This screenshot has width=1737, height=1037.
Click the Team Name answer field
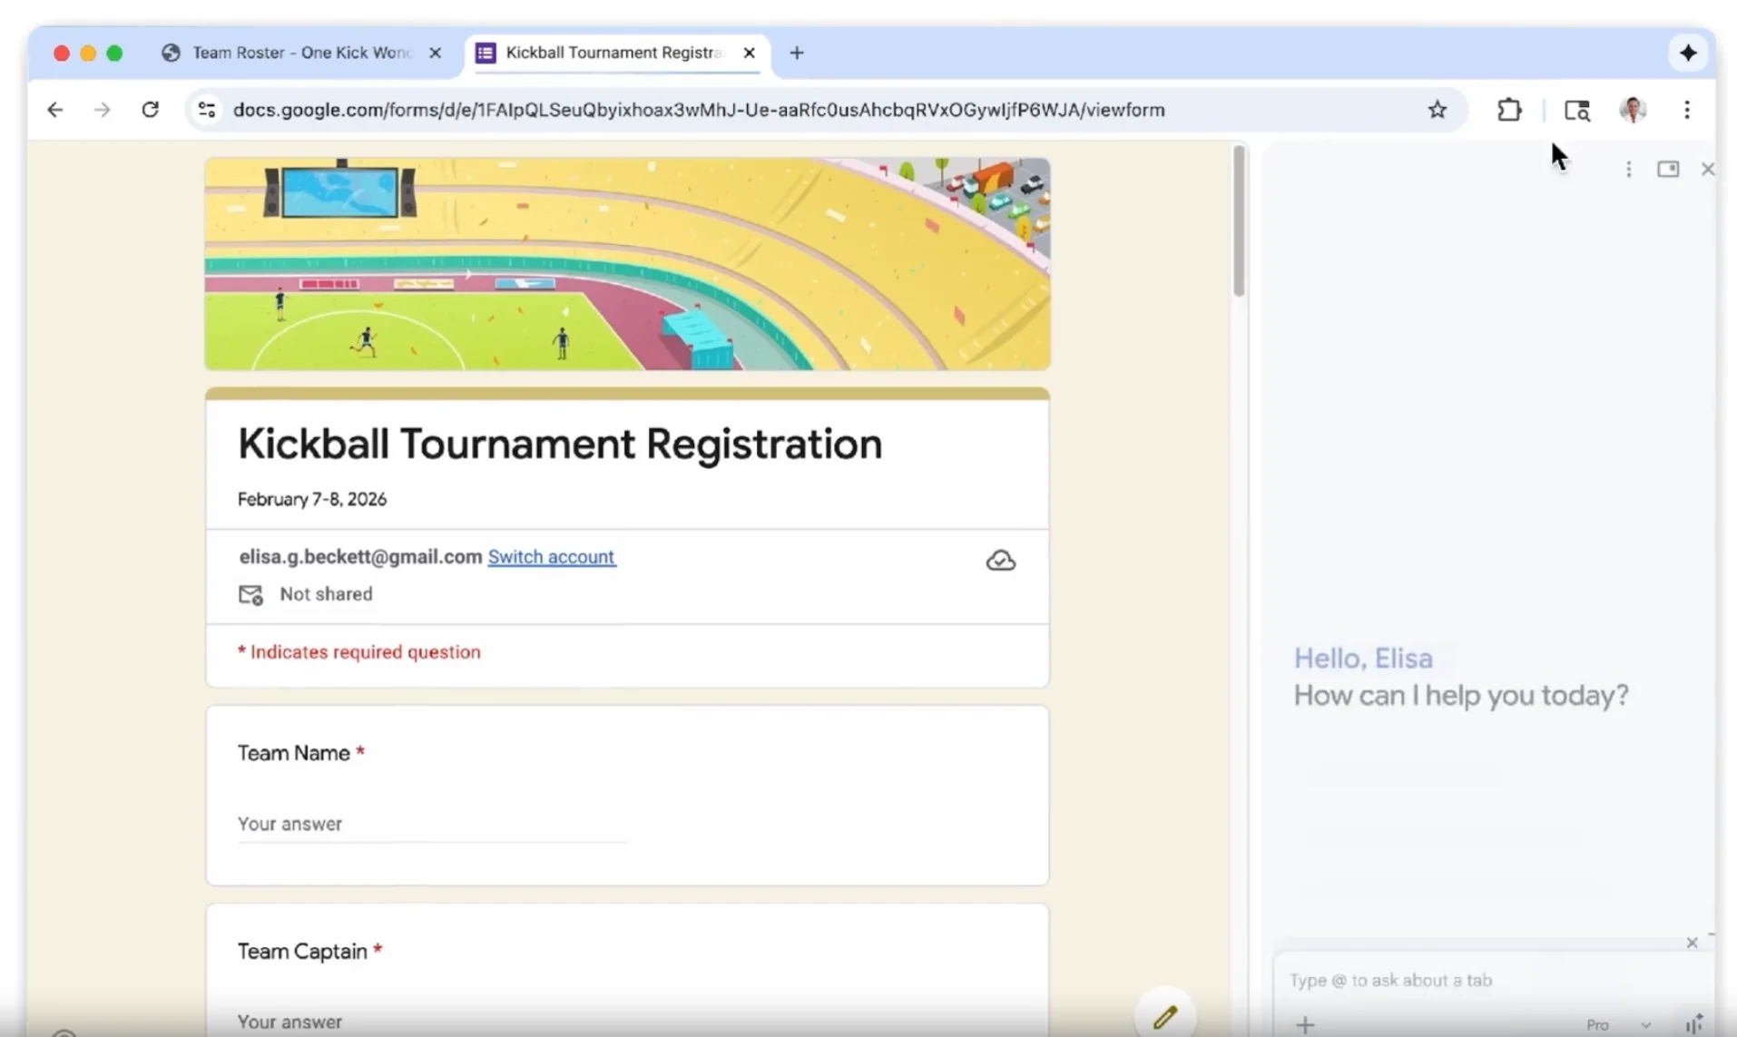pyautogui.click(x=431, y=824)
